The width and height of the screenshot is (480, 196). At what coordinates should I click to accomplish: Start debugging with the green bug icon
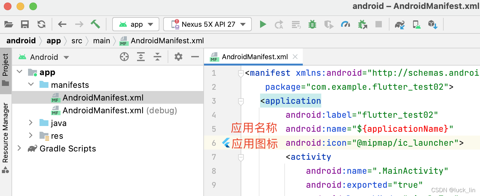[312, 24]
